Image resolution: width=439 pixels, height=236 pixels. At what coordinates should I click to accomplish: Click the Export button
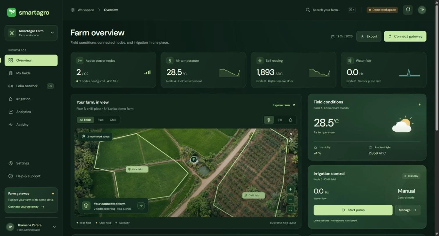pyautogui.click(x=369, y=37)
